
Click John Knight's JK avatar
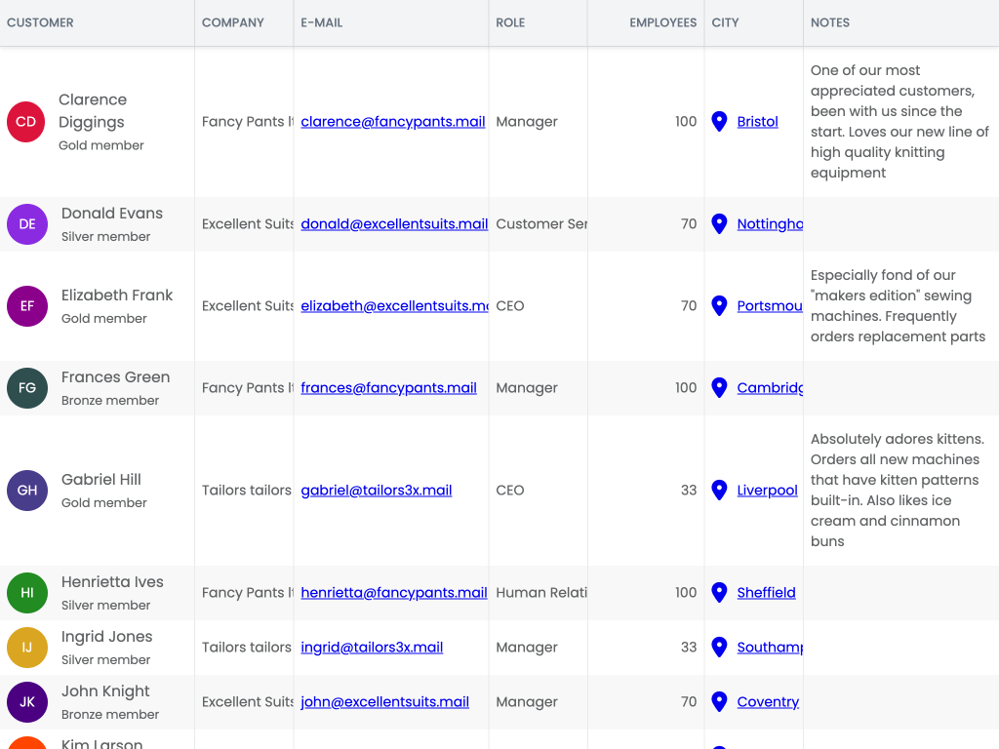[x=27, y=702]
